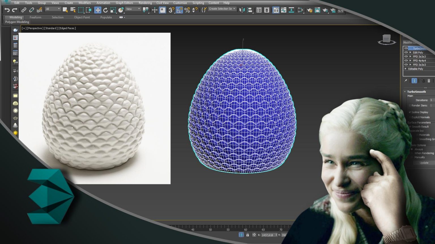Viewport: 435px width, 244px height.
Task: Pin the modifier stack
Action: point(406,81)
